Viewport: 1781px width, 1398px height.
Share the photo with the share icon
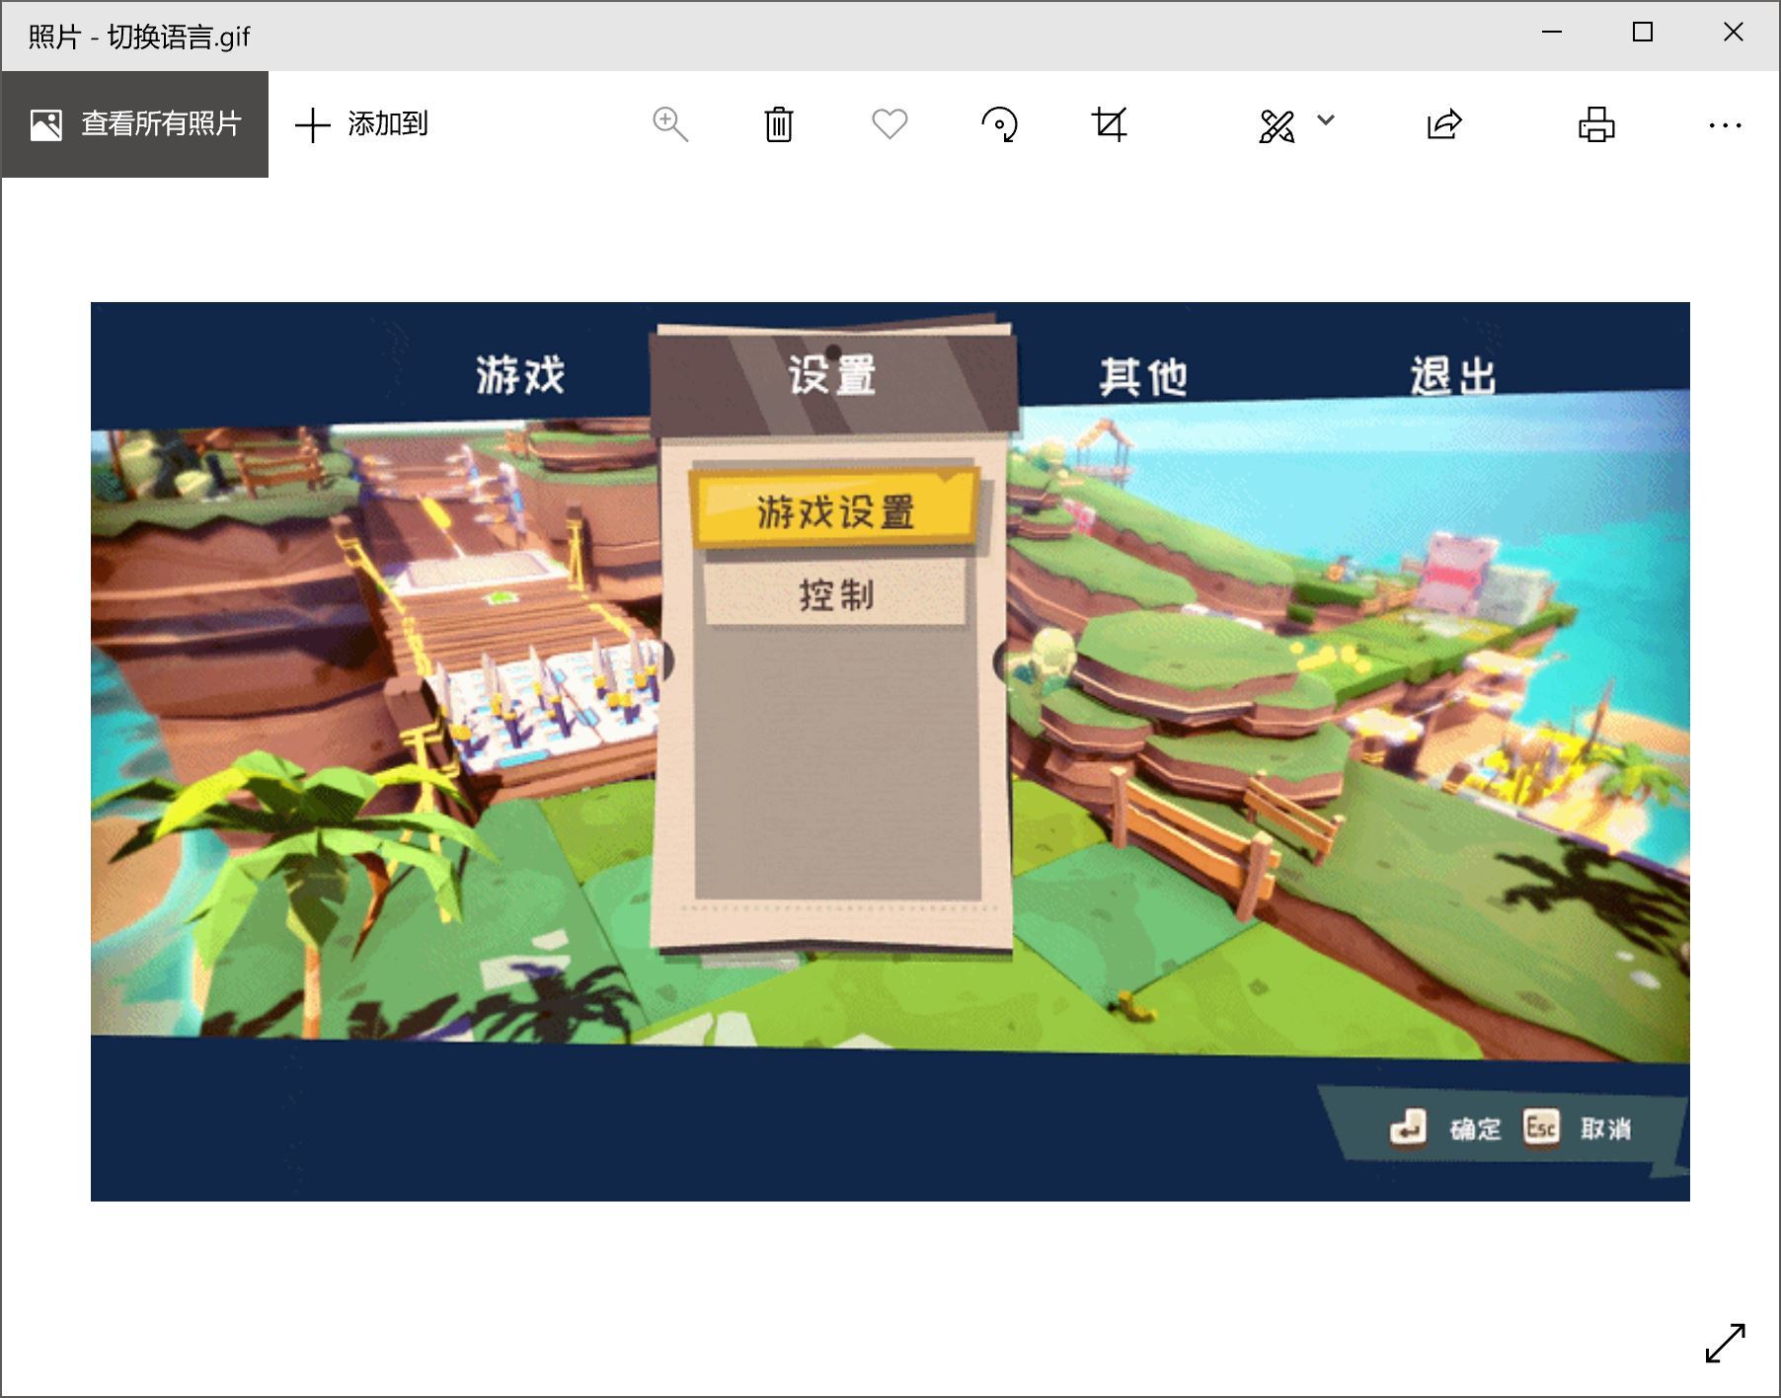point(1444,124)
